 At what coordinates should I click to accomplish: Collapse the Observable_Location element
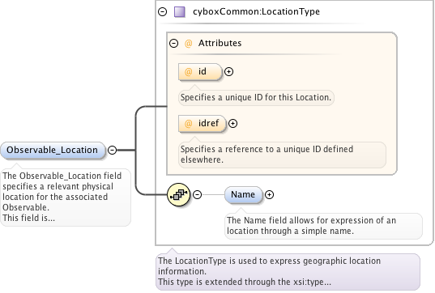(x=112, y=151)
